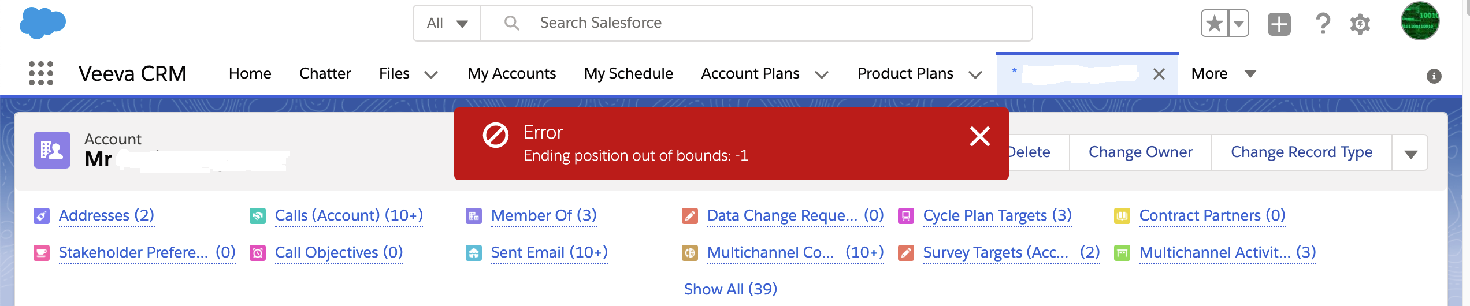Click the Search Salesforce input field
This screenshot has height=306, width=1470.
[751, 23]
